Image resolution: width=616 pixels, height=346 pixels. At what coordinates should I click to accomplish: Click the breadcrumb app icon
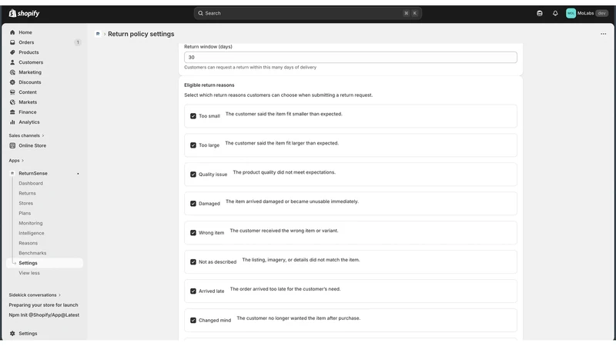tap(98, 34)
